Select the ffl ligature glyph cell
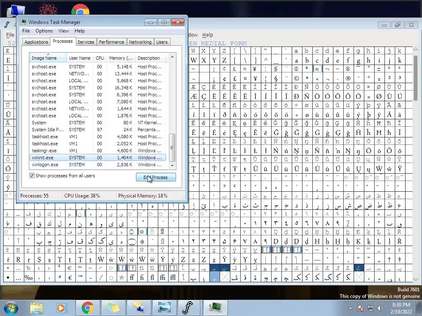The width and height of the screenshot is (422, 316). click(x=173, y=277)
